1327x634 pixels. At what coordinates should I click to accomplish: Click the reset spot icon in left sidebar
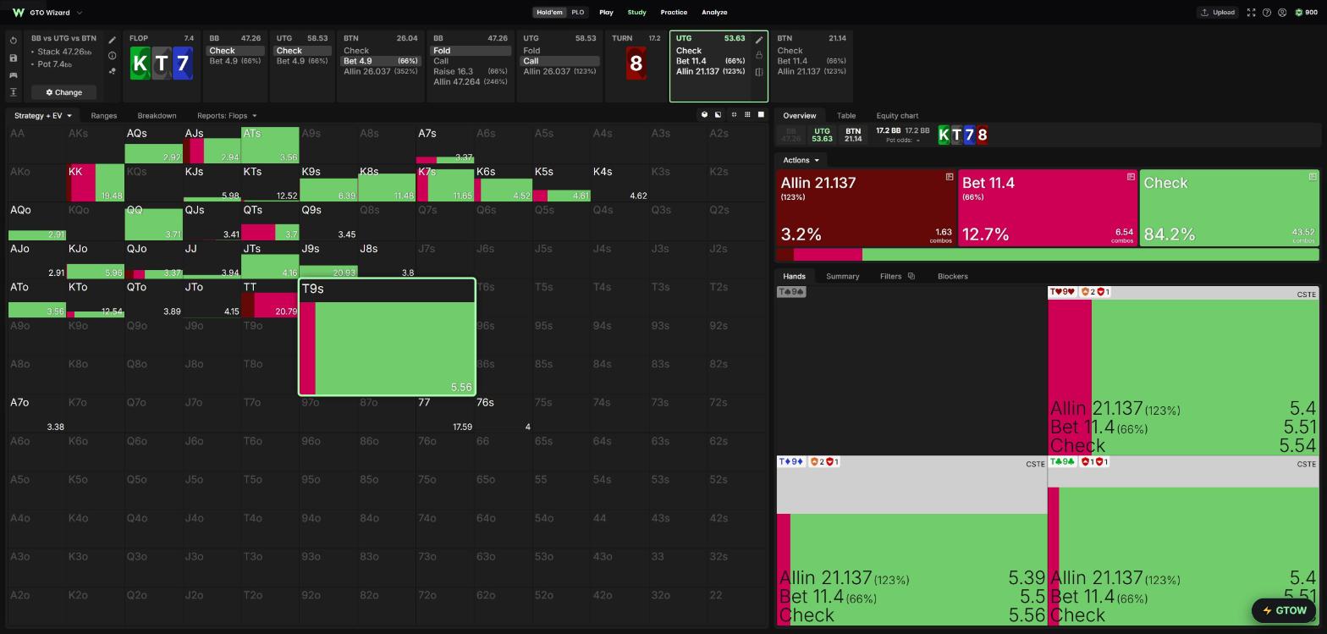[x=14, y=41]
